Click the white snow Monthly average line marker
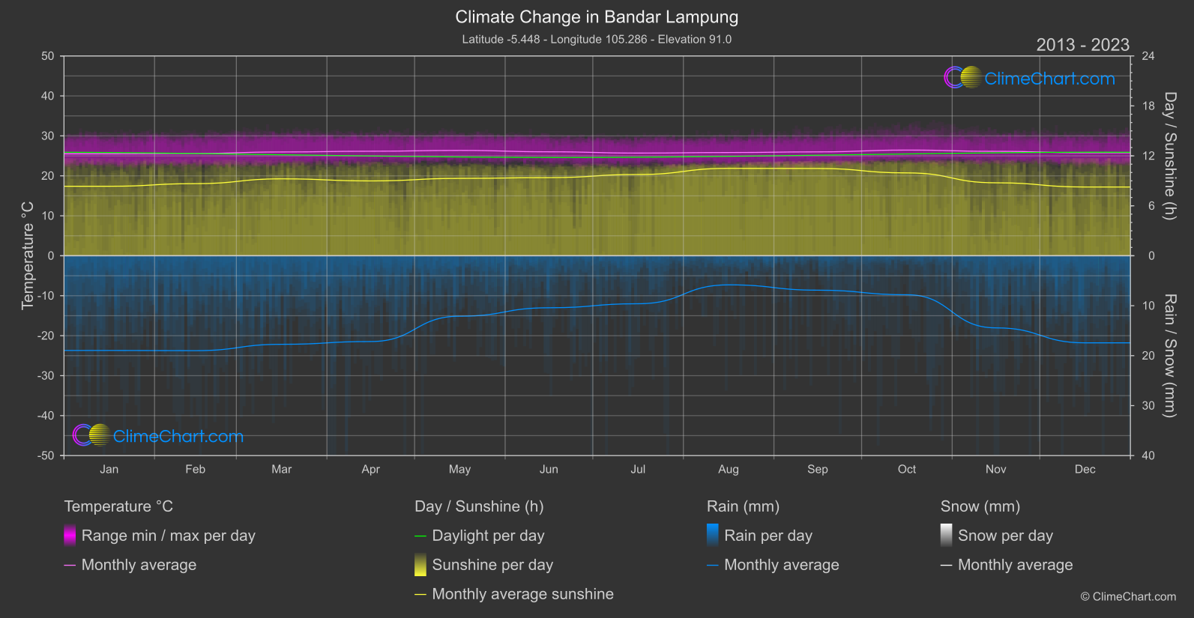 [x=947, y=565]
